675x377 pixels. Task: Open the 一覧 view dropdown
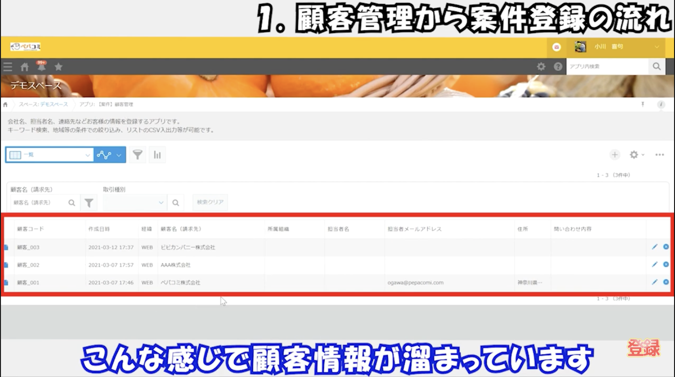coord(49,154)
